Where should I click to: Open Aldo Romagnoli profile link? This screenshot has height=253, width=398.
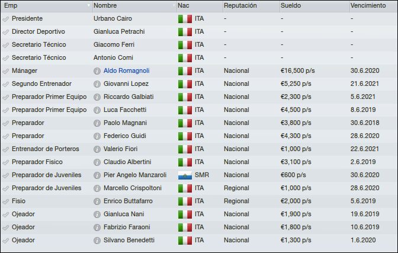126,71
